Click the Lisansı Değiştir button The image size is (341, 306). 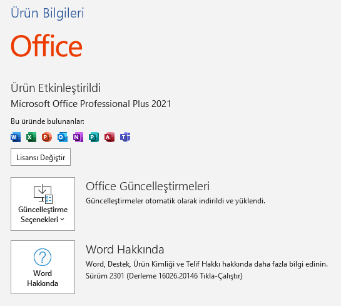click(x=41, y=157)
